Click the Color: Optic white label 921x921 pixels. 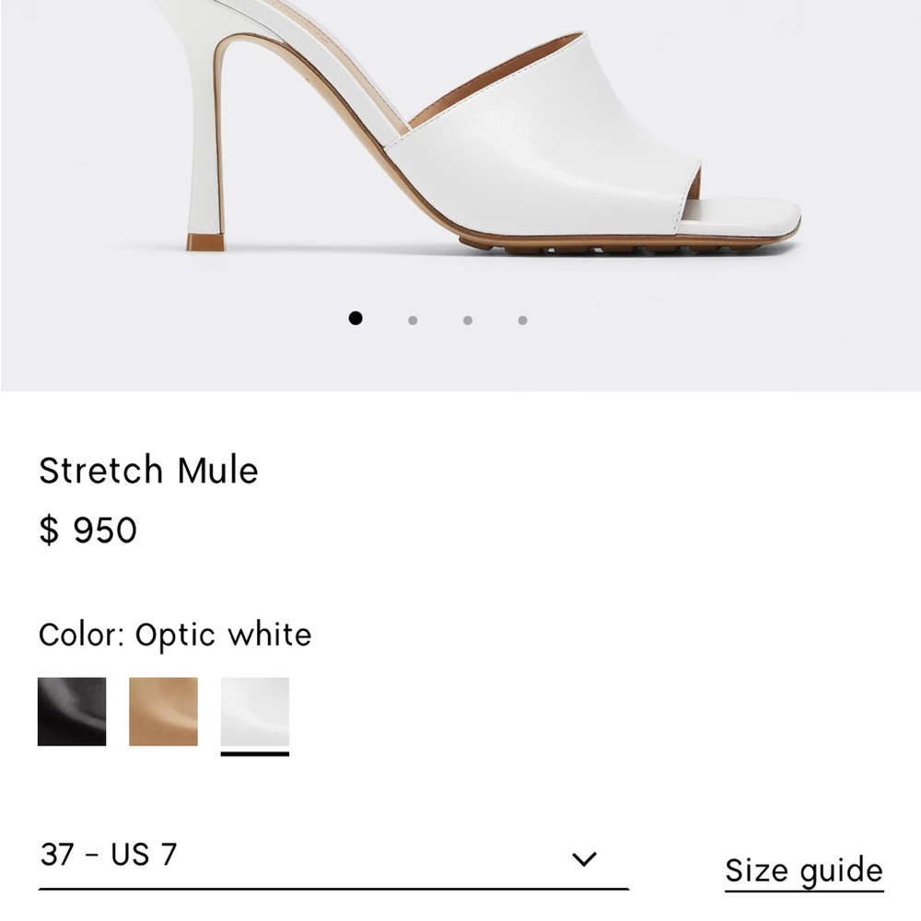point(173,634)
